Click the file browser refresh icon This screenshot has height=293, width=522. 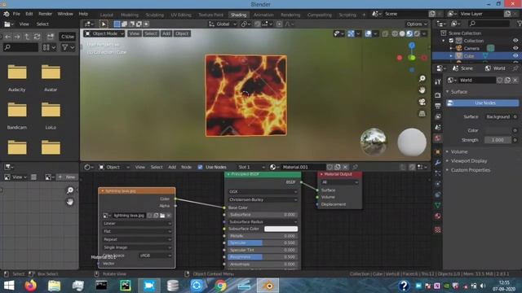pyautogui.click(x=37, y=37)
